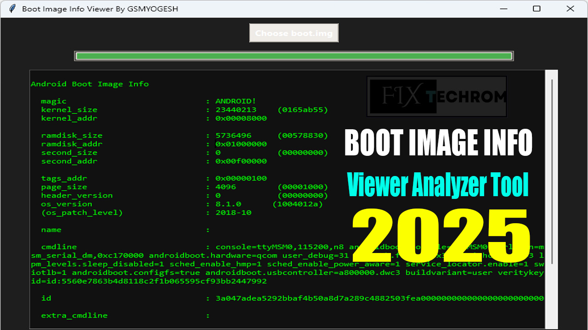This screenshot has width=588, height=330.
Task: Click the kernel_addr value 0x00008000
Action: [241, 118]
